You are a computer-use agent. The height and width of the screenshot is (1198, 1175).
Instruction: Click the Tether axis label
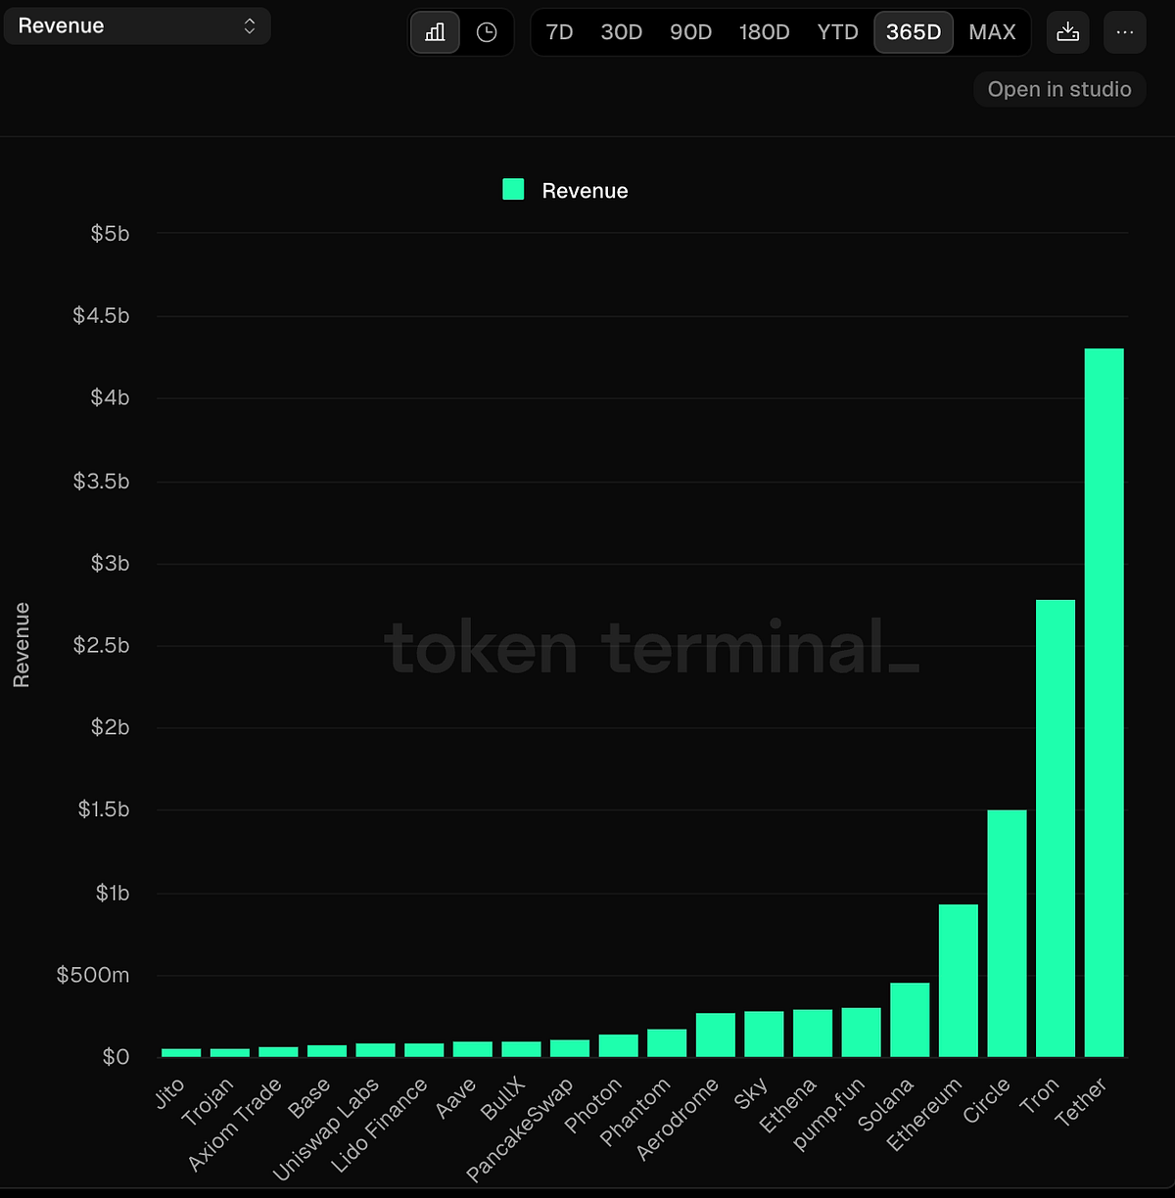[x=1081, y=1101]
